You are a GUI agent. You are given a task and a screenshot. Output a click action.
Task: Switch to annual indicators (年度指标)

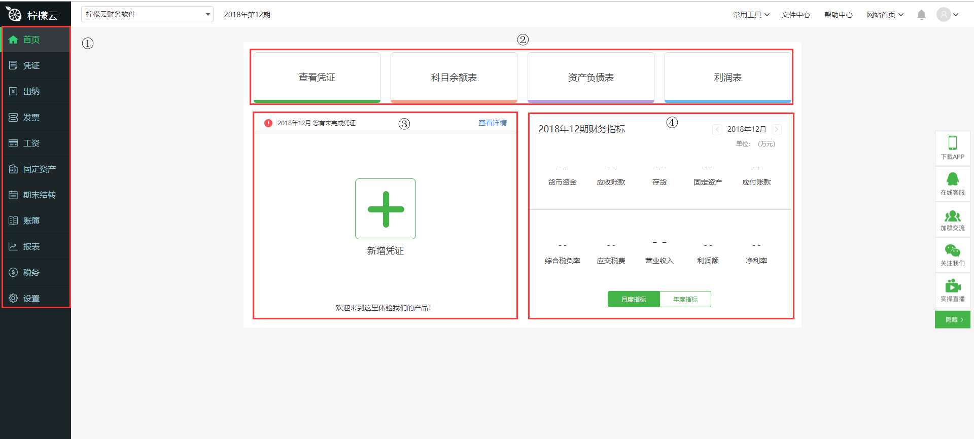685,299
